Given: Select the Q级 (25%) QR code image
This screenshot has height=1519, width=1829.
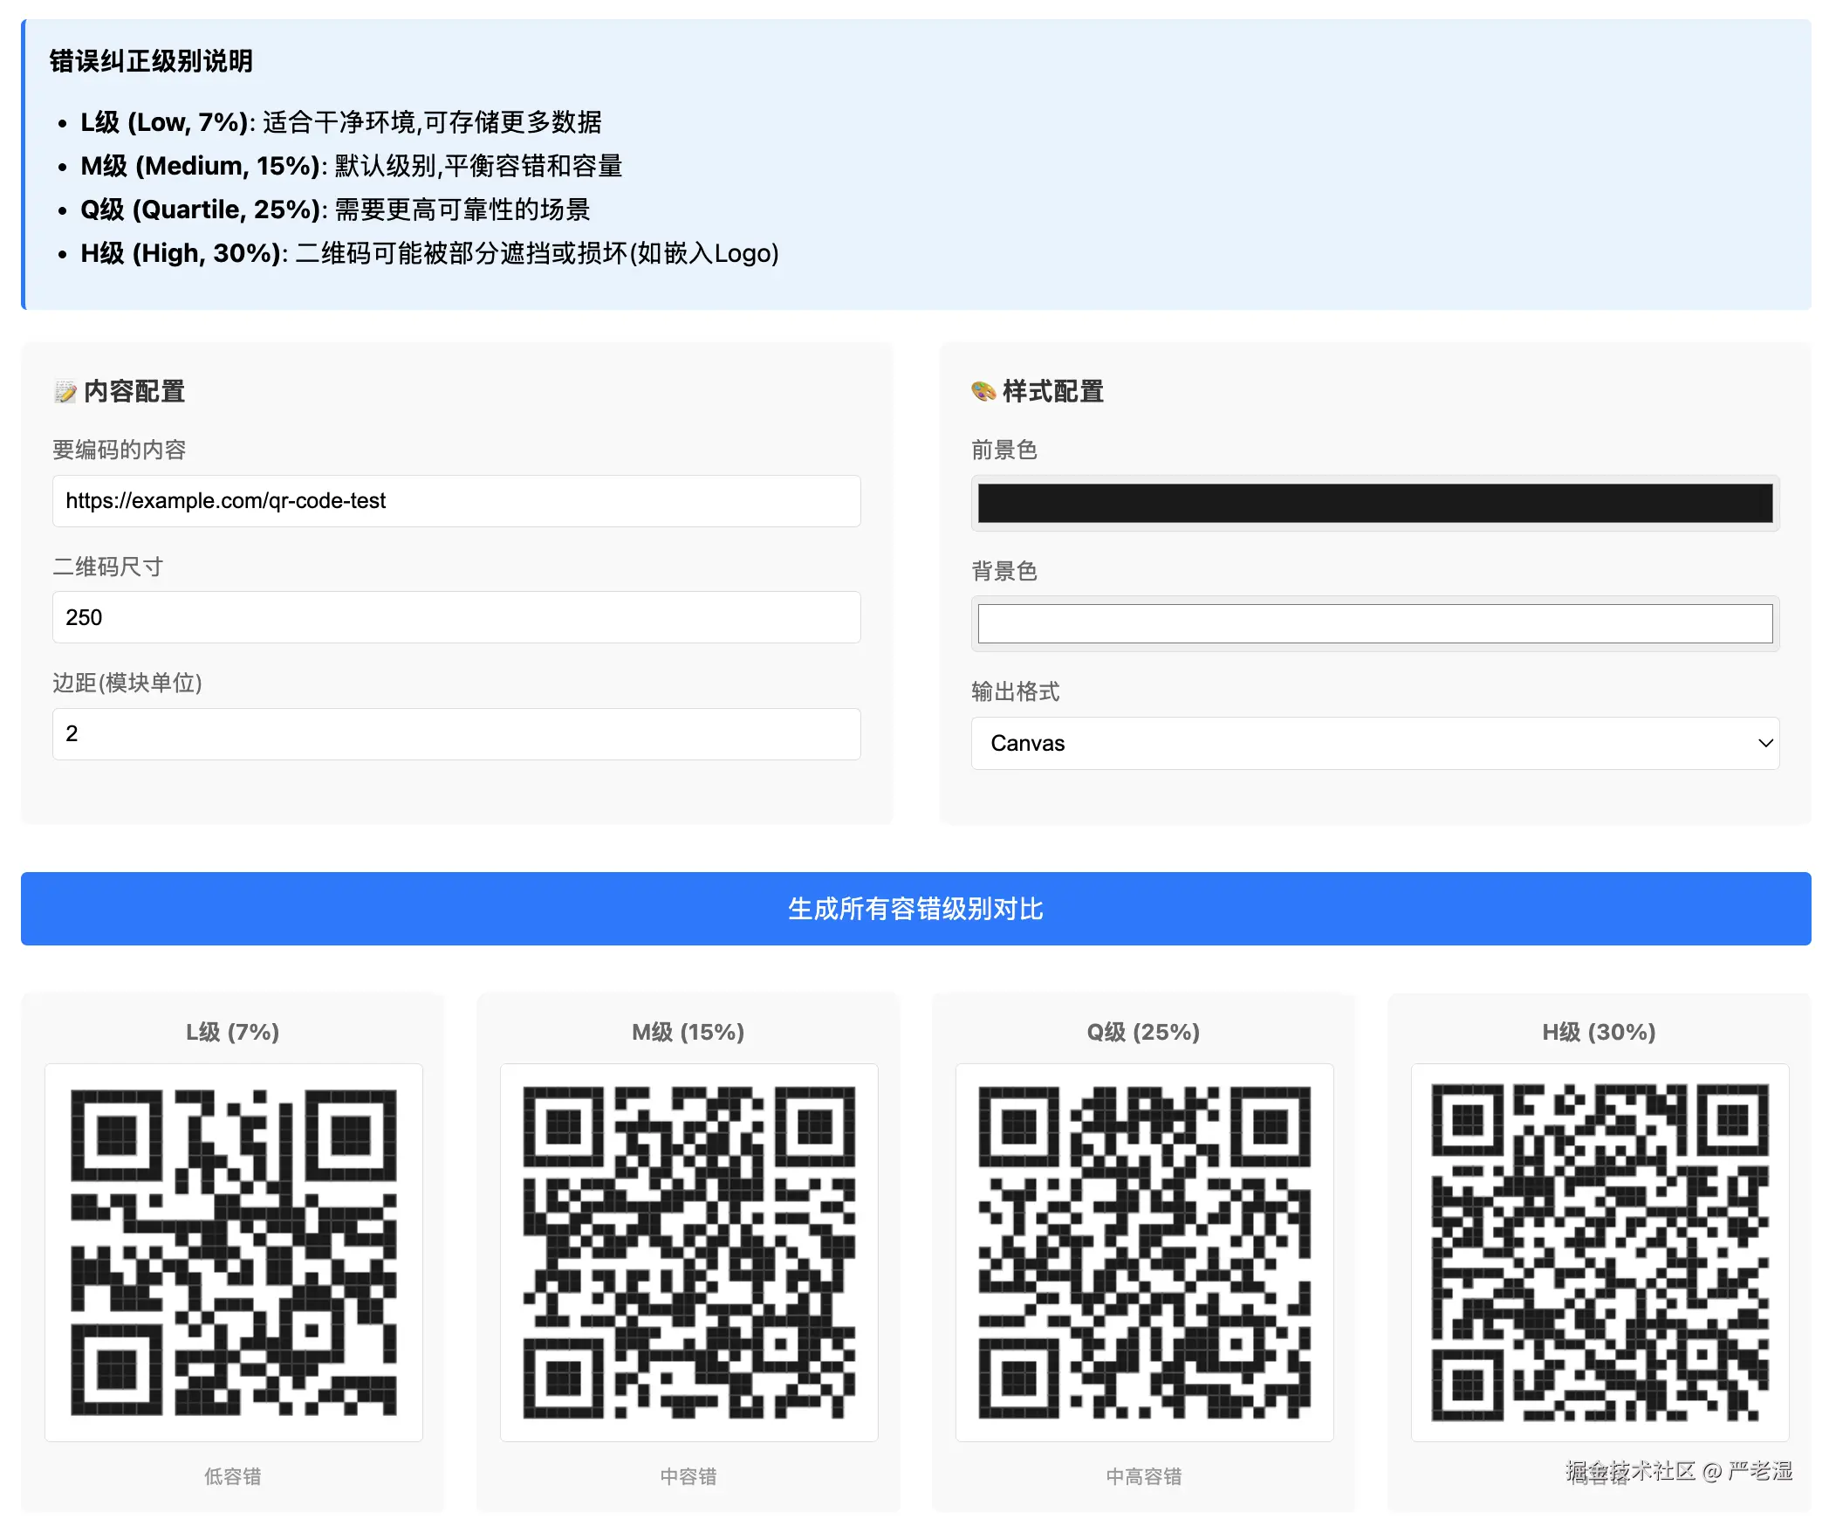Looking at the screenshot, I should 1145,1252.
